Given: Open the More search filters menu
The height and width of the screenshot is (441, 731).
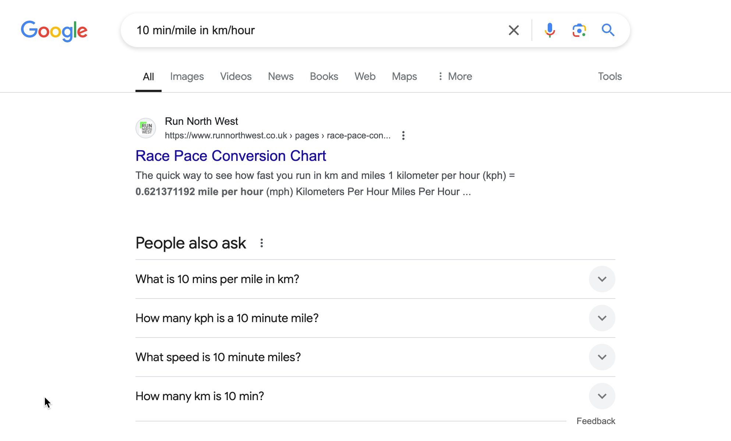Looking at the screenshot, I should (455, 77).
